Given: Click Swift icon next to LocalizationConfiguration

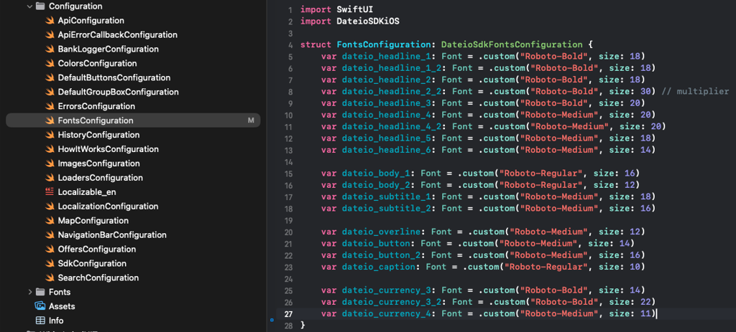Looking at the screenshot, I should click(x=50, y=207).
